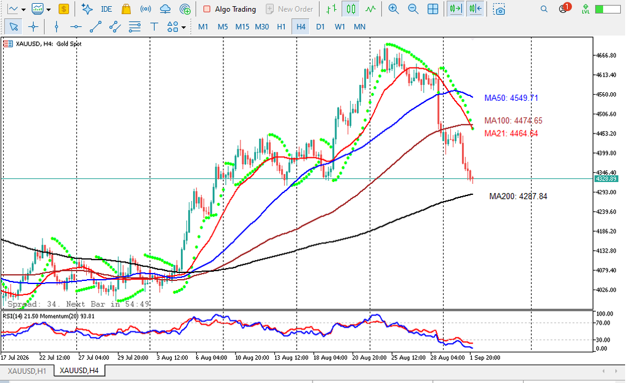Open the Market shopping bag icon

click(x=126, y=9)
